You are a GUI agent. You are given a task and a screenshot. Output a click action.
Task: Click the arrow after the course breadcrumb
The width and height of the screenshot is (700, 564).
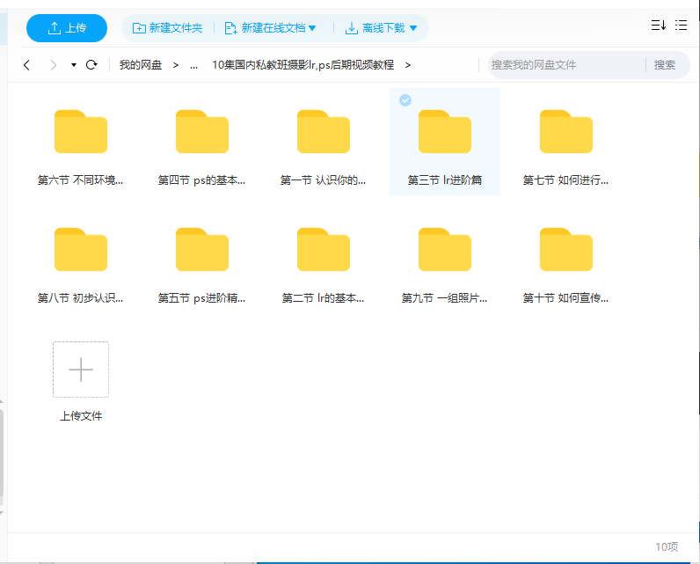pyautogui.click(x=408, y=65)
